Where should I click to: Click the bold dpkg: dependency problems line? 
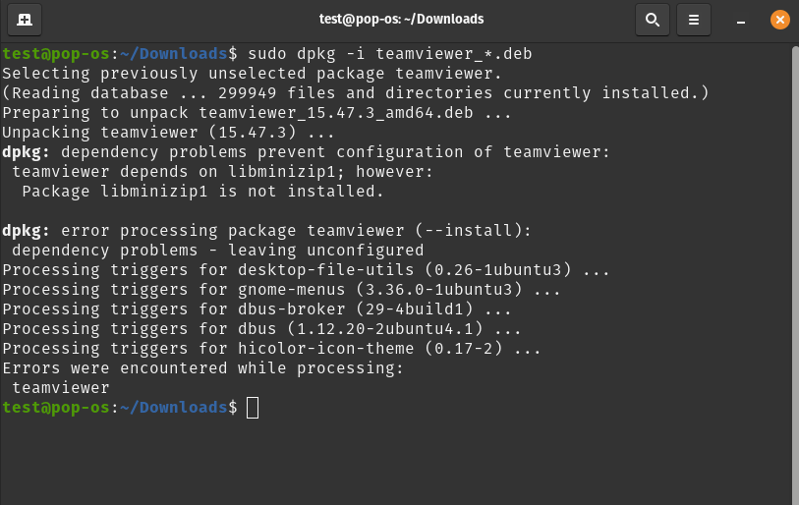click(306, 152)
